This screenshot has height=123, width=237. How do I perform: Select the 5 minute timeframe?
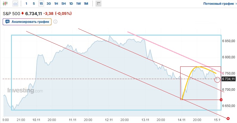(34, 4)
